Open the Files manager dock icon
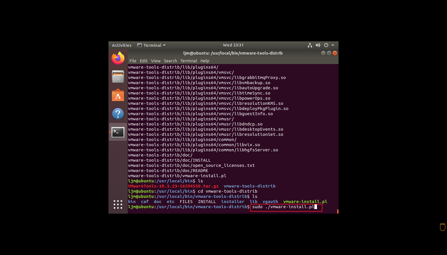This screenshot has height=255, width=447. (x=118, y=77)
